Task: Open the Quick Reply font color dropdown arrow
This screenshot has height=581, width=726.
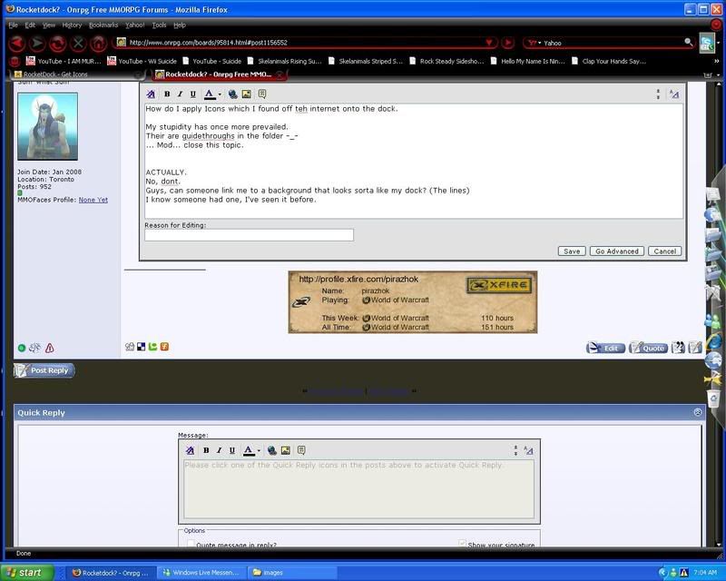Action: 259,450
